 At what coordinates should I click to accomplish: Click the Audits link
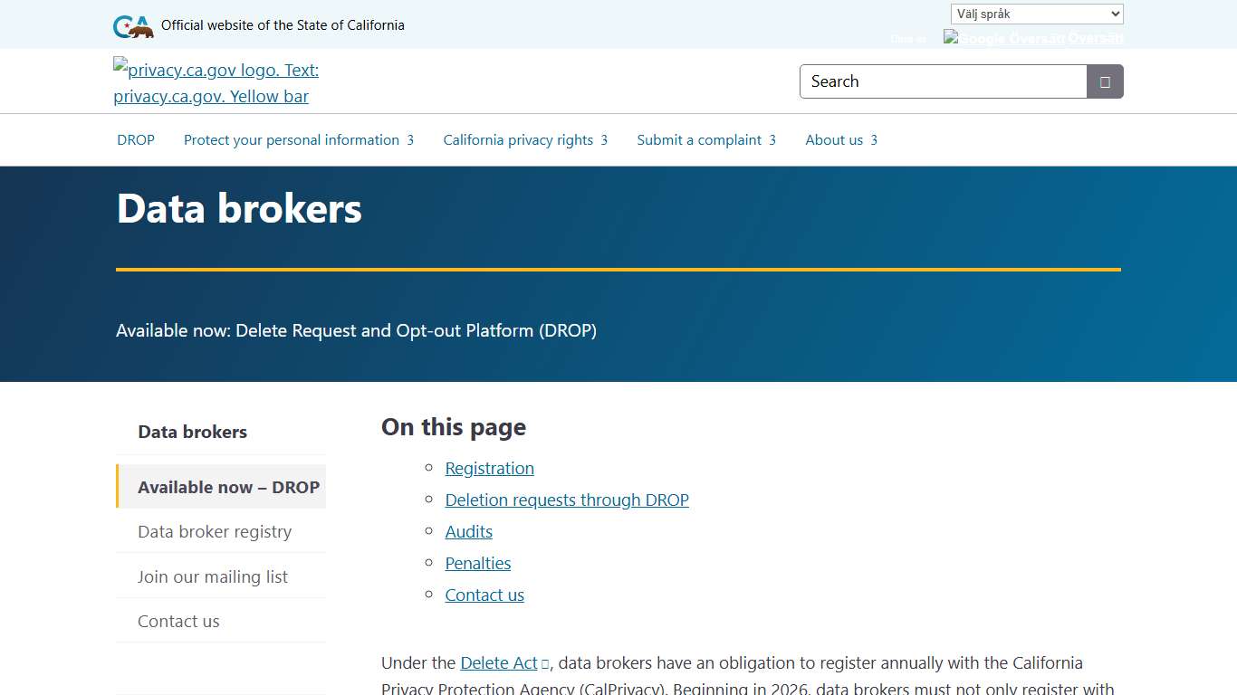click(468, 531)
